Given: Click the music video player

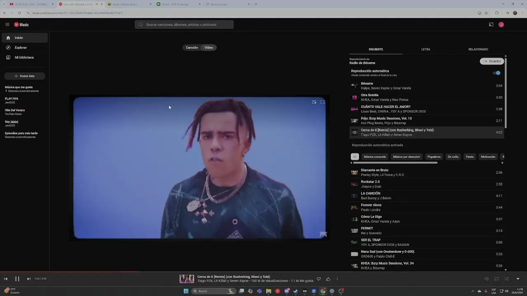Looking at the screenshot, I should click(x=200, y=168).
